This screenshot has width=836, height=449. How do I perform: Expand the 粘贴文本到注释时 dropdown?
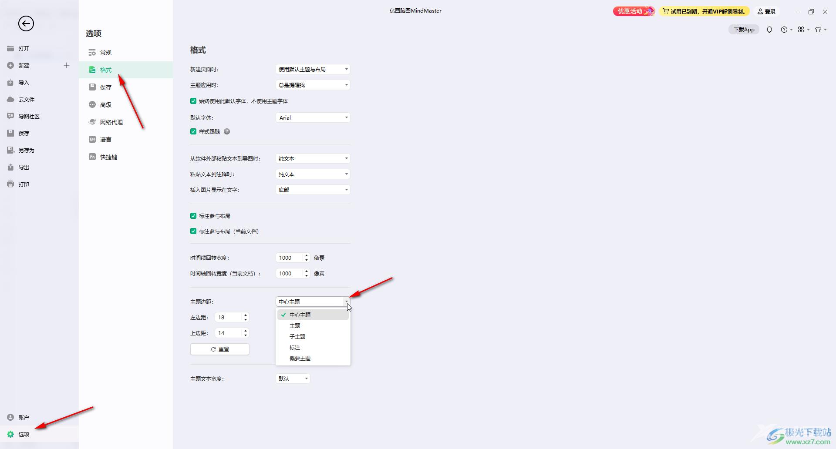pos(313,174)
